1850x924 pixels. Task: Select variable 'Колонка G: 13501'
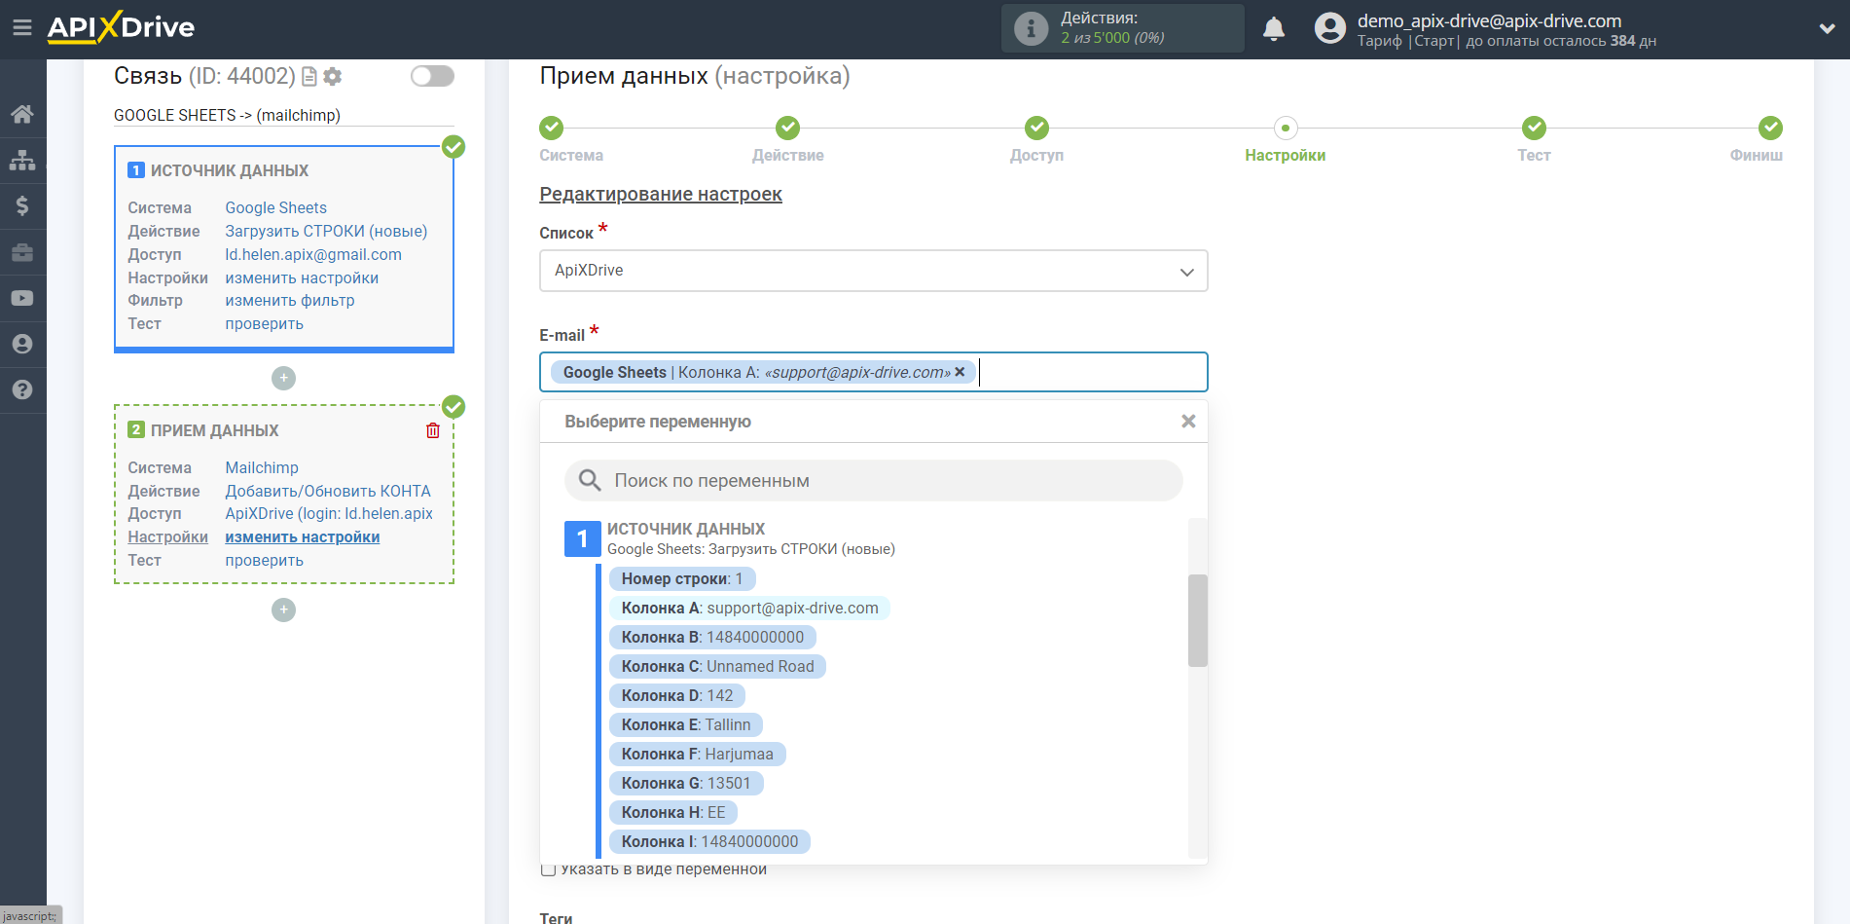(x=686, y=783)
